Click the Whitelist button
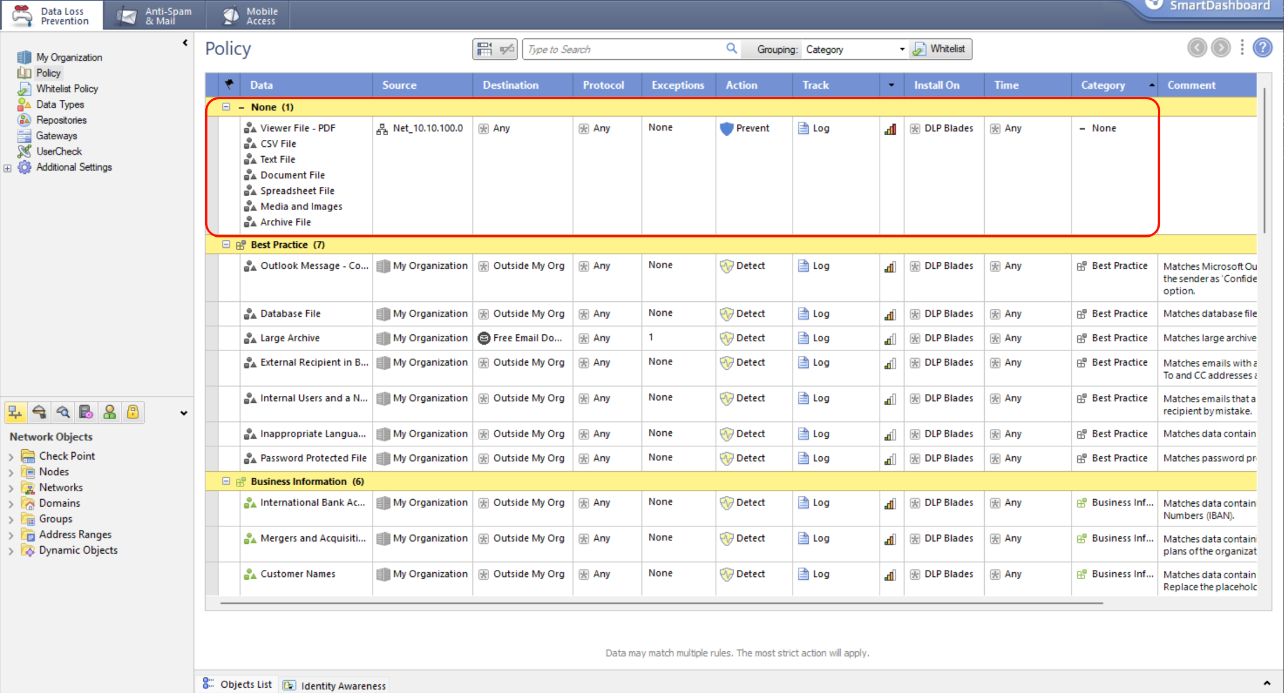This screenshot has height=693, width=1284. coord(939,49)
